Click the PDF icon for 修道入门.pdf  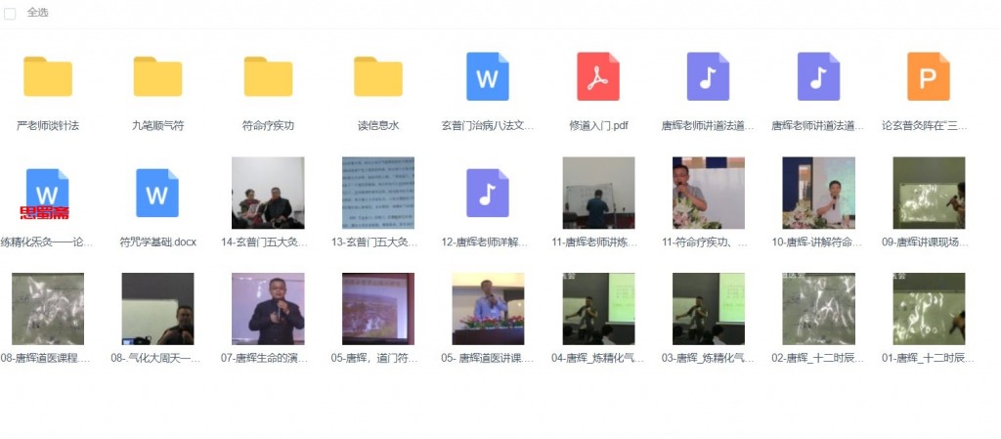[598, 76]
